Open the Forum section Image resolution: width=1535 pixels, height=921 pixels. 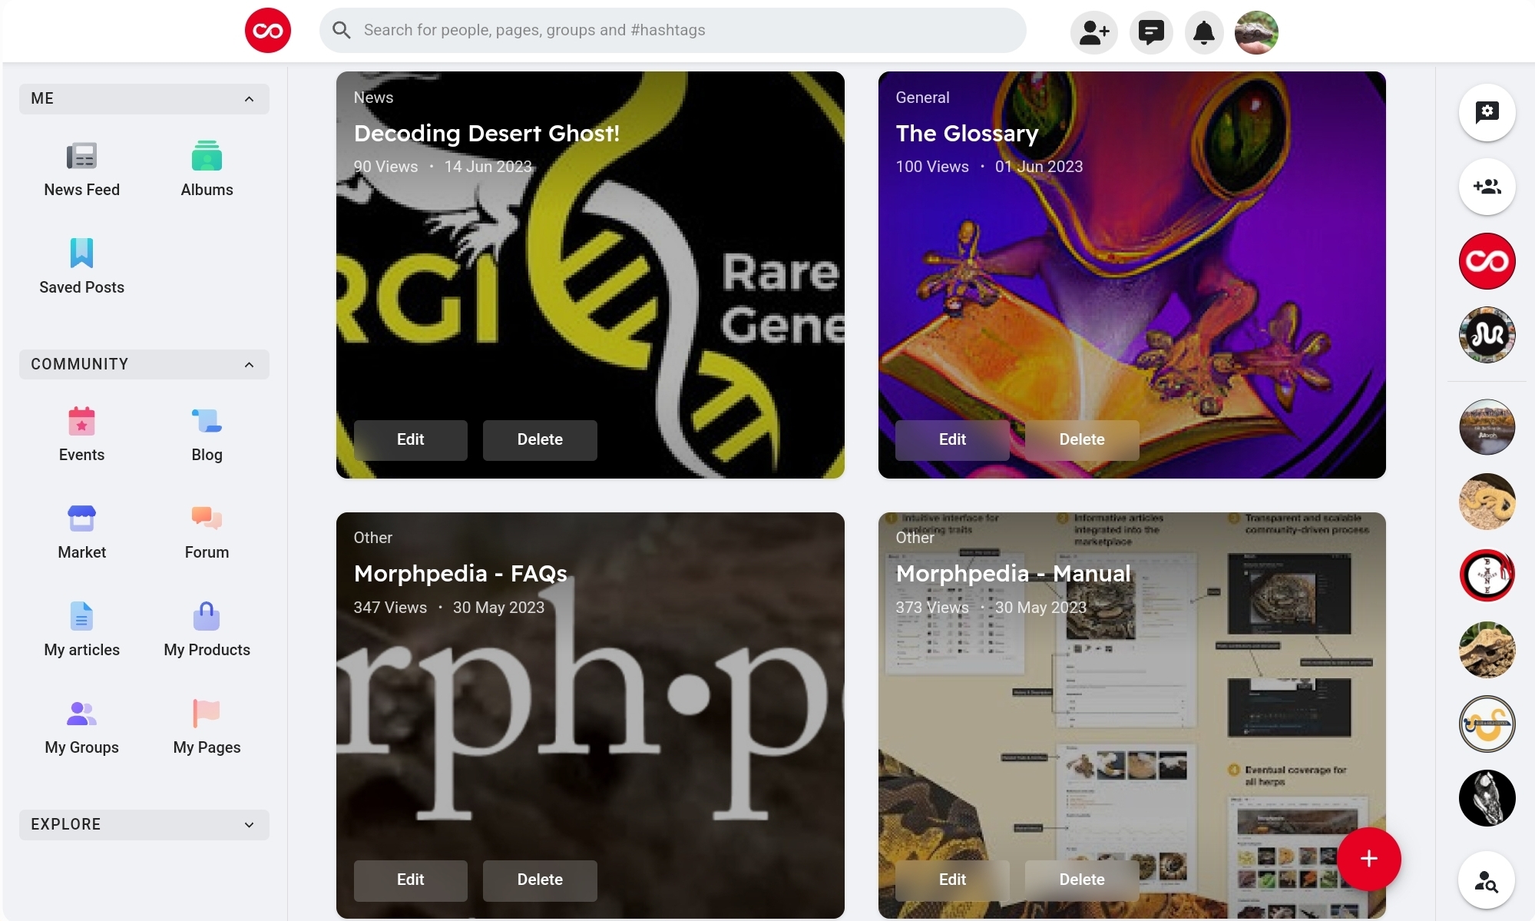[207, 532]
